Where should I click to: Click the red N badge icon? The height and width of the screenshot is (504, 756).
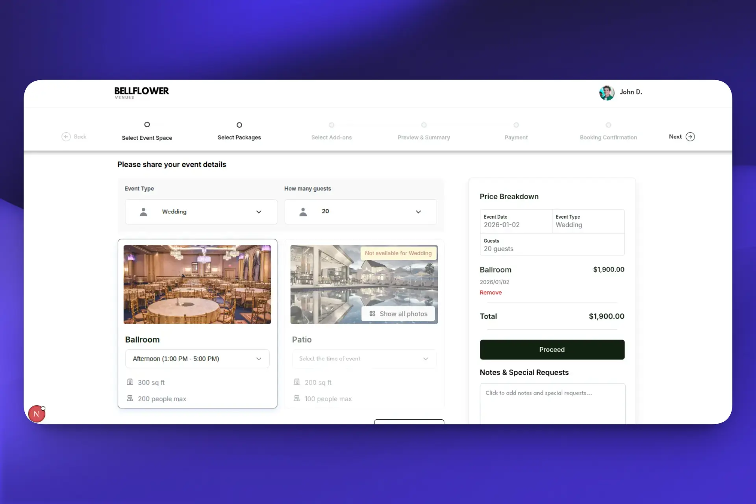pos(37,414)
